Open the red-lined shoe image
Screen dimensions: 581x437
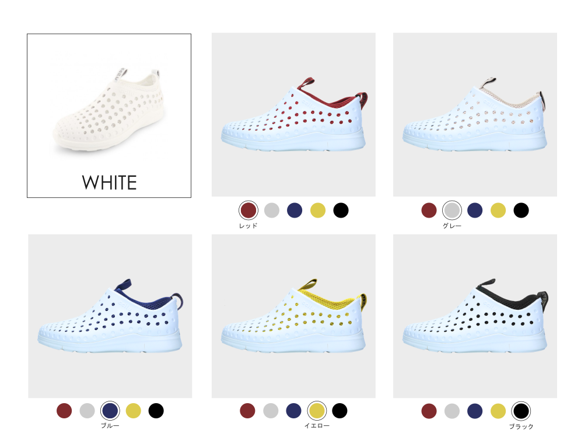coord(293,114)
